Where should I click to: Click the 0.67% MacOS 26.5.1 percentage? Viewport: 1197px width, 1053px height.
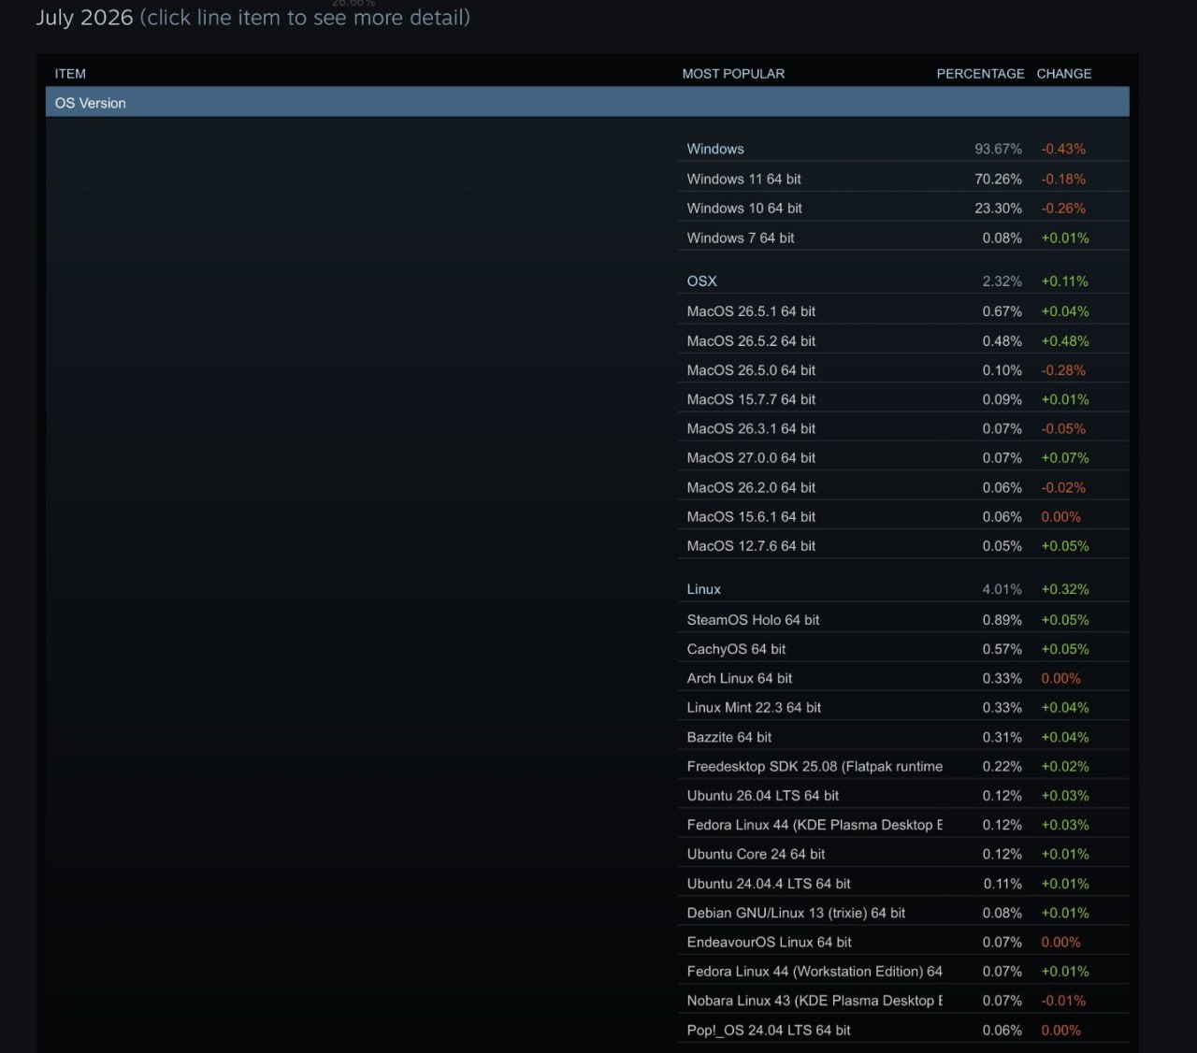pos(1002,310)
